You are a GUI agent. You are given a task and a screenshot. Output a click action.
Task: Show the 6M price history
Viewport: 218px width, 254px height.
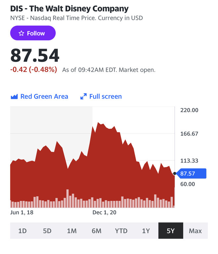click(x=97, y=231)
